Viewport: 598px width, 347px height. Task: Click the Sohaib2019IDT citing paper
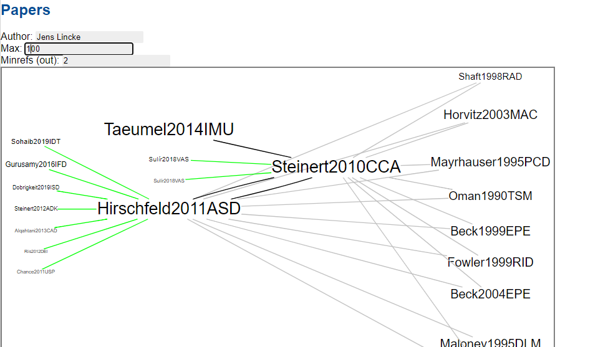36,141
